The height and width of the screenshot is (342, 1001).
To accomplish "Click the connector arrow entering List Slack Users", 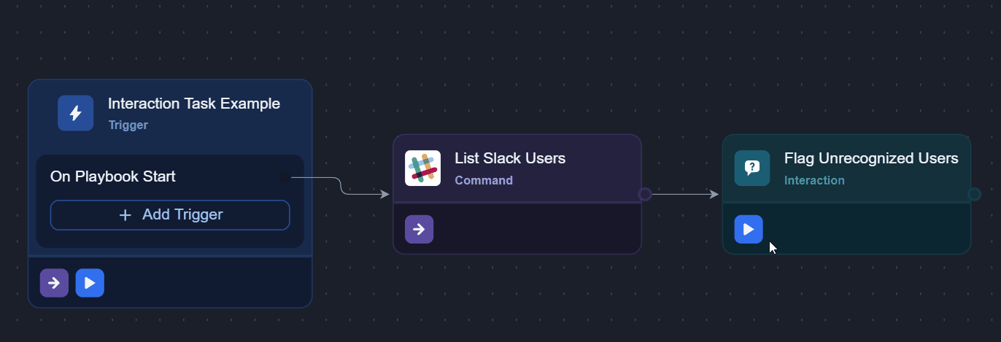I will coord(384,194).
